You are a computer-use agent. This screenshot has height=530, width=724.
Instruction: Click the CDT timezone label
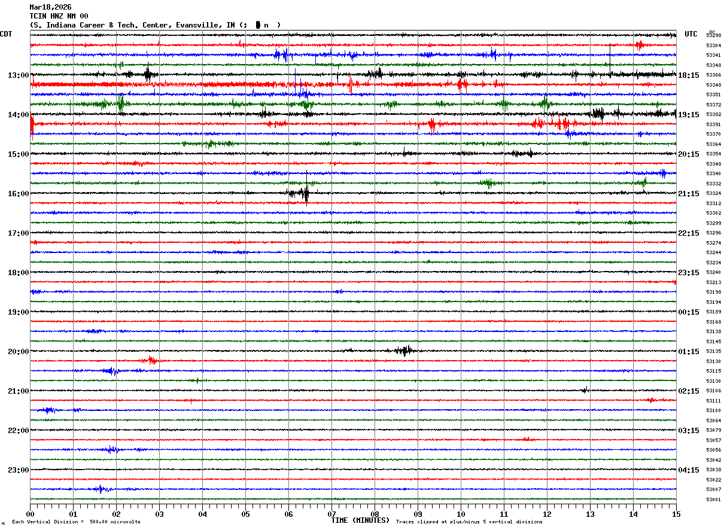[7, 34]
